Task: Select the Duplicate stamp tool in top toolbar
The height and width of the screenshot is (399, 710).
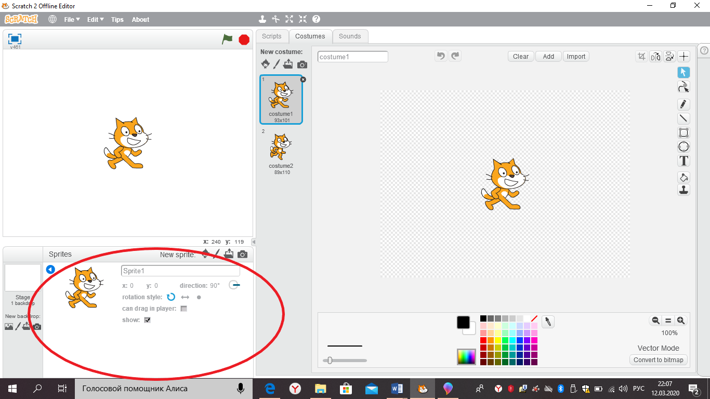Action: click(x=262, y=19)
